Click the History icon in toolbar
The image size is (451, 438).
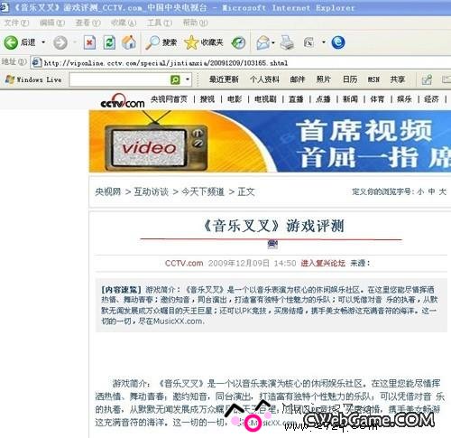coord(238,42)
